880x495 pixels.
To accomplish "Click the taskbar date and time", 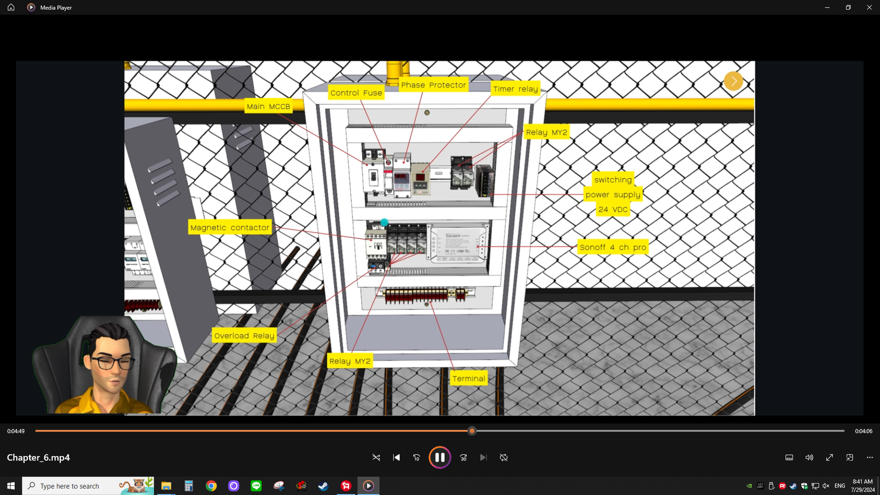I will (x=862, y=486).
